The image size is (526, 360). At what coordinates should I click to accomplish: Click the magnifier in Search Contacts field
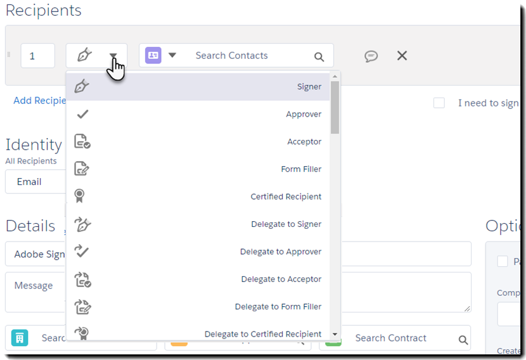coord(319,56)
